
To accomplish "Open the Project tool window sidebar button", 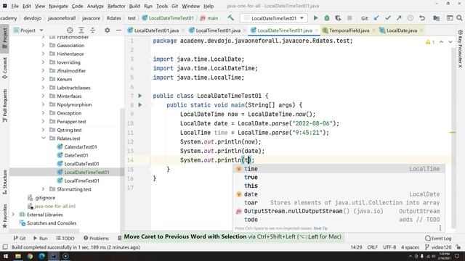I will 5,38.
